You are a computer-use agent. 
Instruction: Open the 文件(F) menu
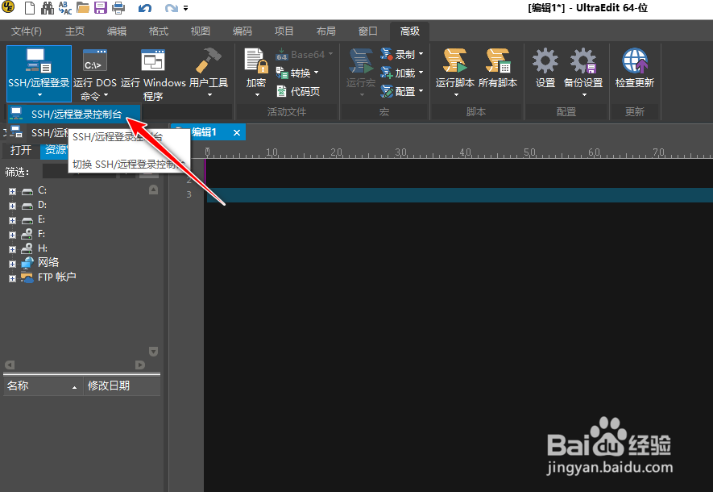click(27, 31)
